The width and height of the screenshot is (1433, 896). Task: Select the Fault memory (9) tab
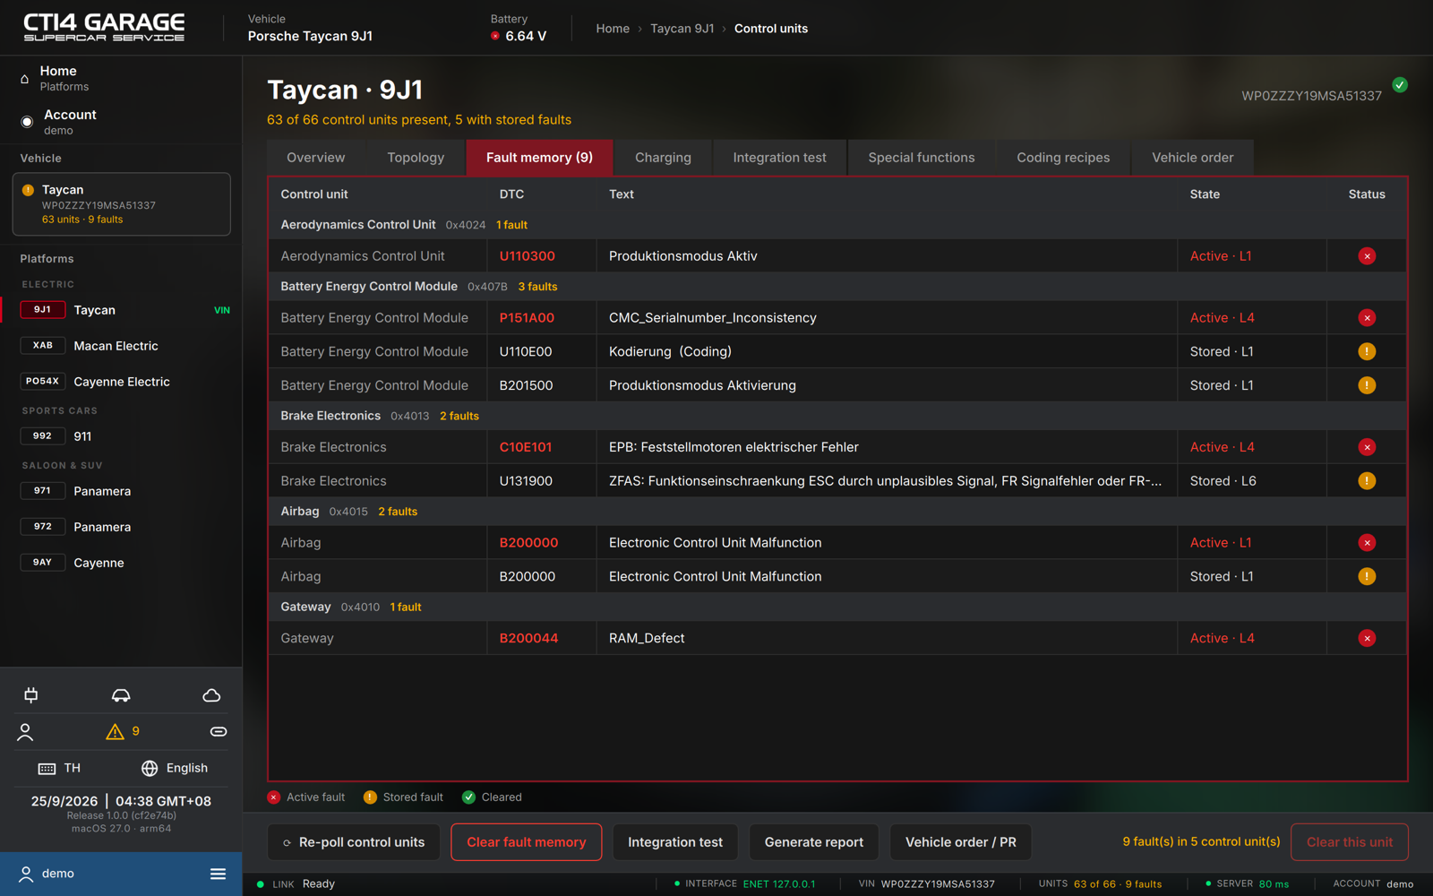click(x=539, y=158)
